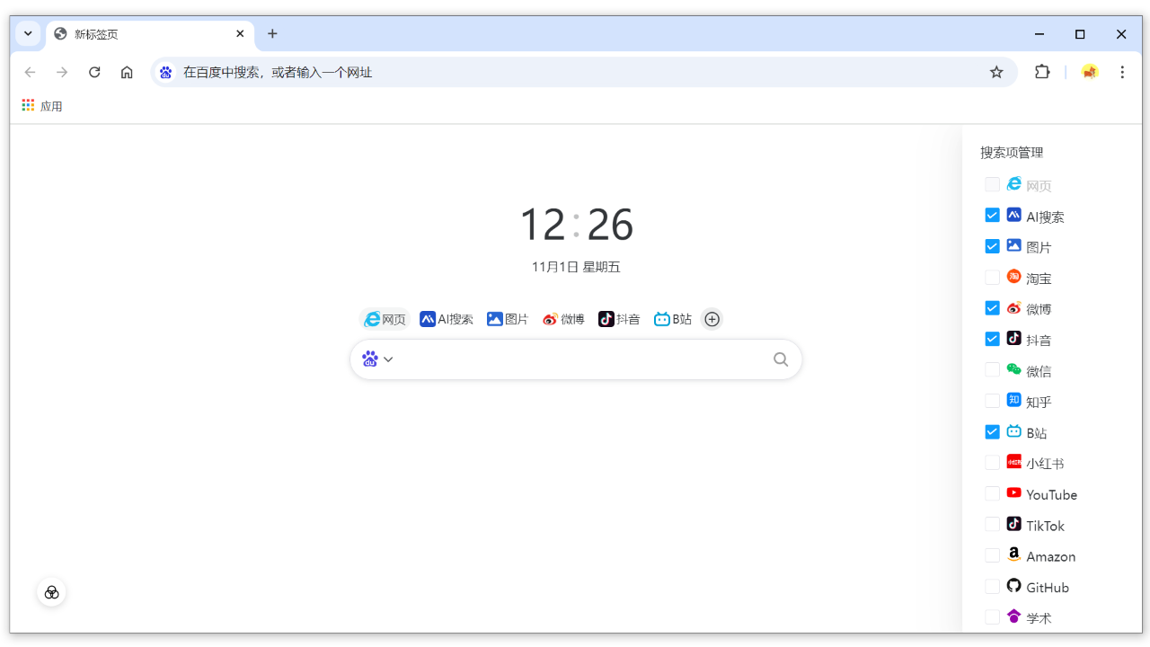Open the browser tab search dropdown
The width and height of the screenshot is (1150, 647).
(x=27, y=33)
